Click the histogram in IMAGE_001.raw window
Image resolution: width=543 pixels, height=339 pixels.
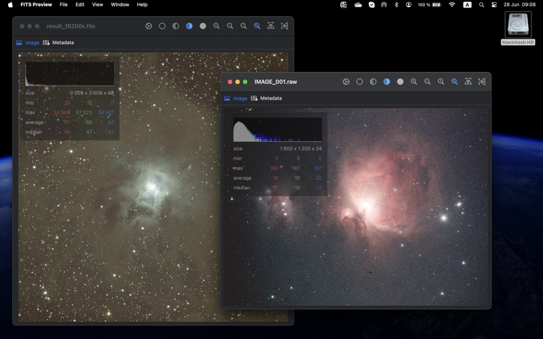(278, 129)
